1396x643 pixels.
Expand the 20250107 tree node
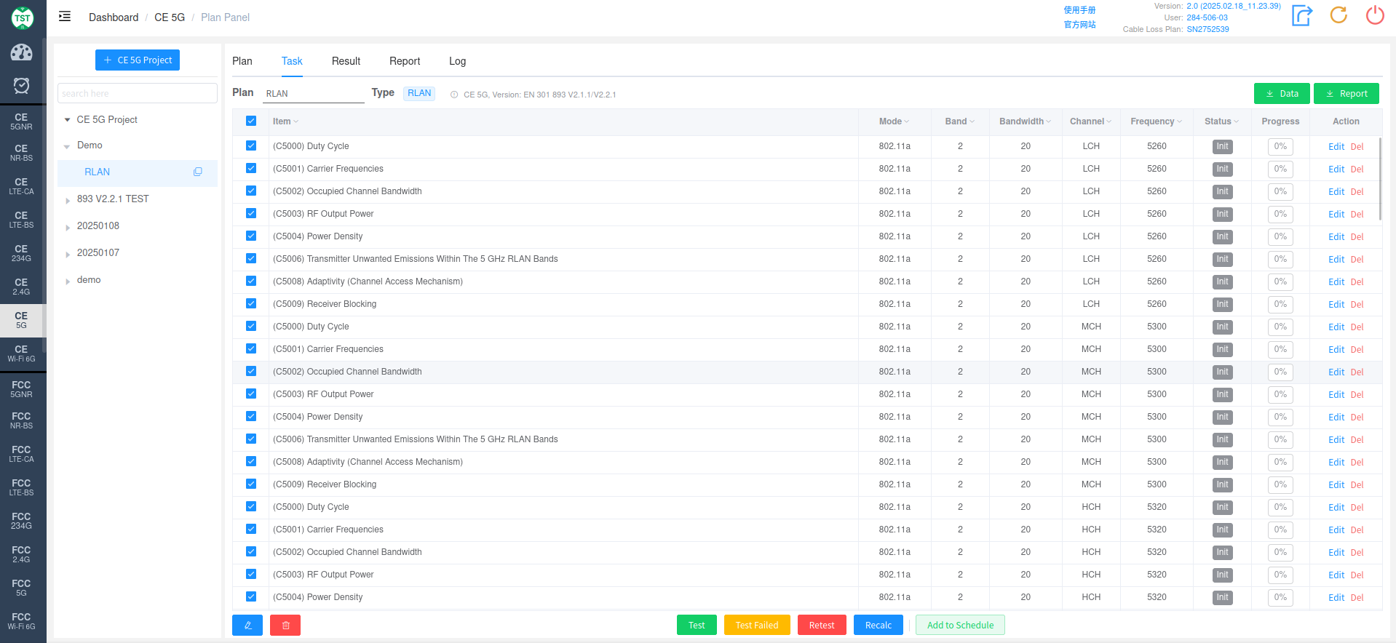click(68, 254)
